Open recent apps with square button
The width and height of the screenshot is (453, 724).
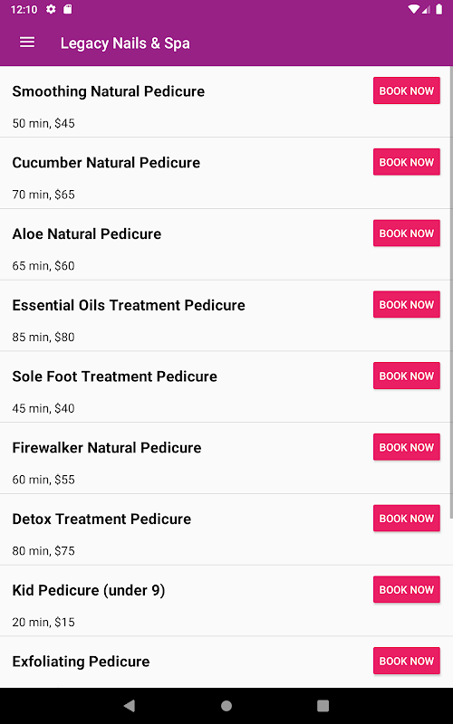coord(323,706)
